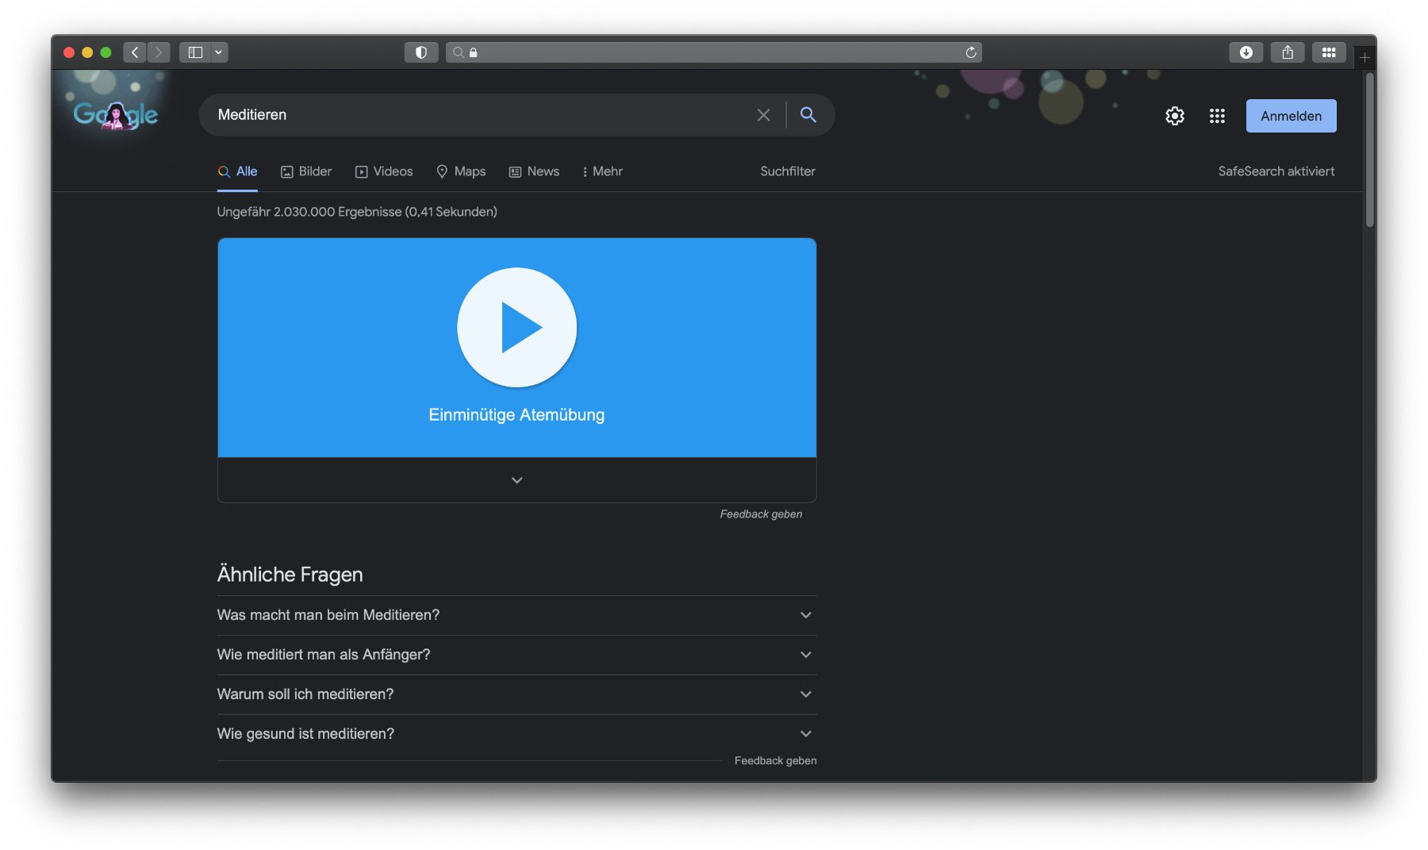
Task: Click the Anmelden button
Action: click(1291, 116)
